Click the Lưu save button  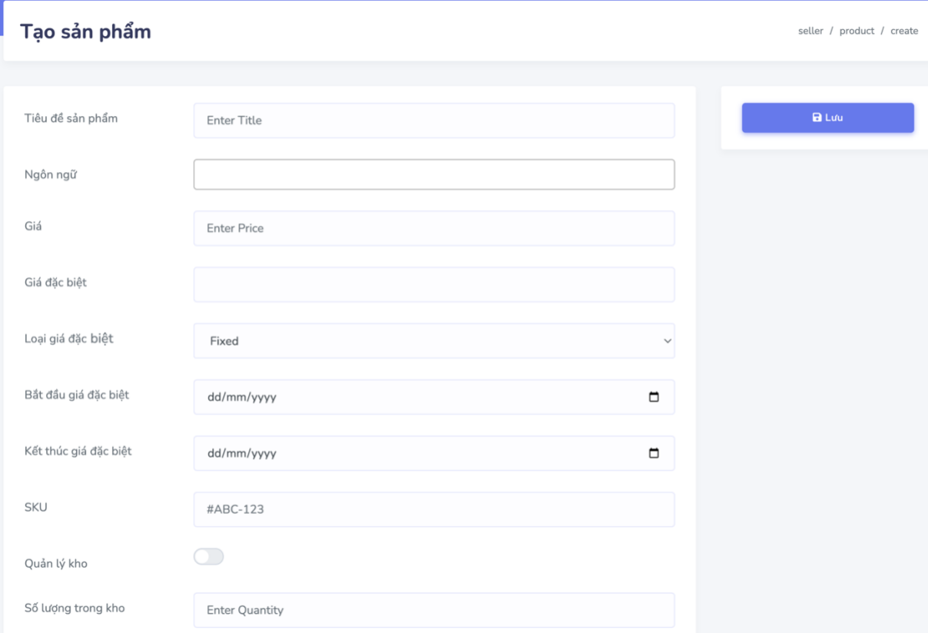[x=827, y=118]
